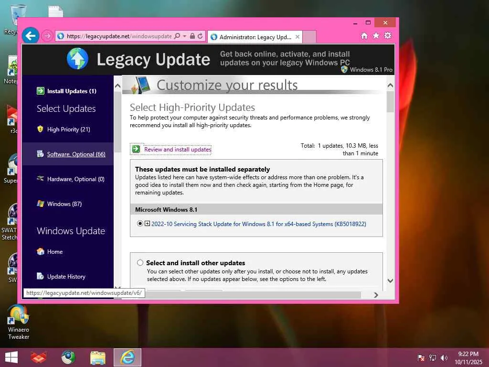Viewport: 489px width, 367px height.
Task: Expand details of KB5018922 update
Action: (147, 224)
